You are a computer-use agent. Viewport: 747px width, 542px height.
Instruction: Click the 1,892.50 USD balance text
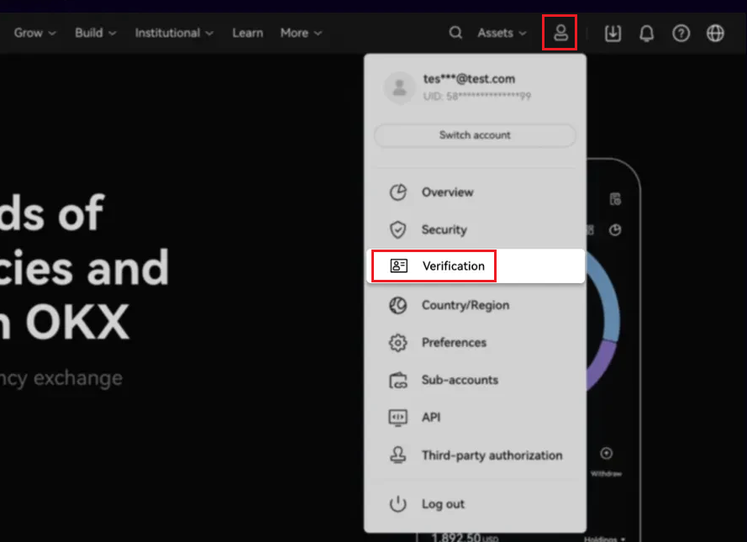[x=465, y=537]
